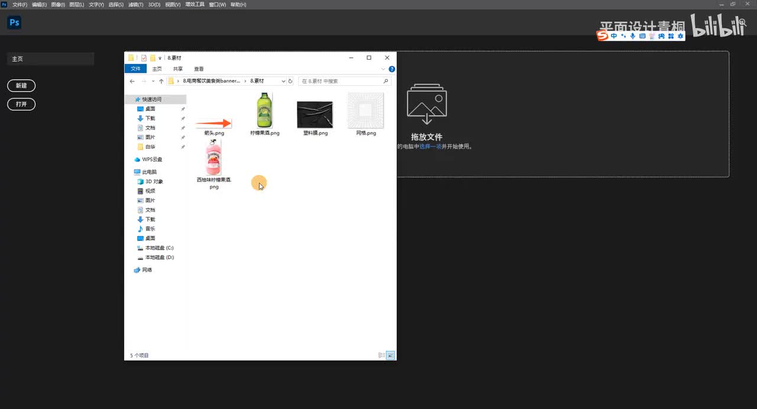Click the 选择一项 link in drop area

pos(431,146)
